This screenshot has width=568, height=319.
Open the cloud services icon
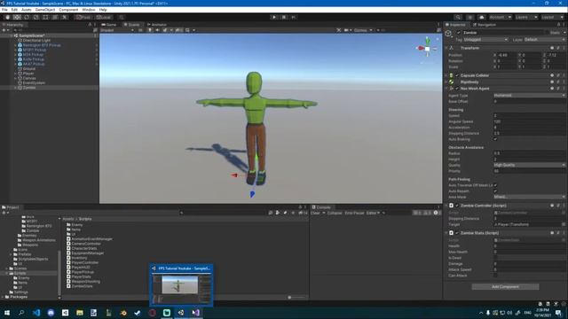(481, 17)
